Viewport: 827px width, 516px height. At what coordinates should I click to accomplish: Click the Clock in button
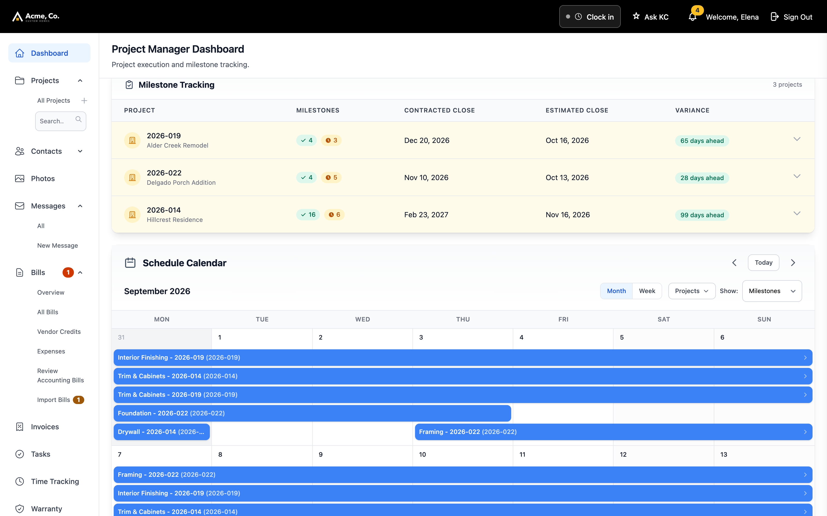click(590, 17)
